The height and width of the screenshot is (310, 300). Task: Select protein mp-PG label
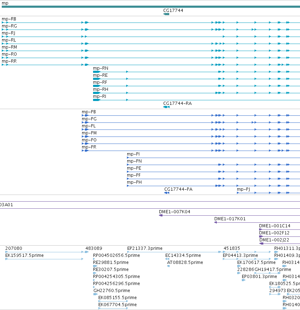[x=89, y=119]
